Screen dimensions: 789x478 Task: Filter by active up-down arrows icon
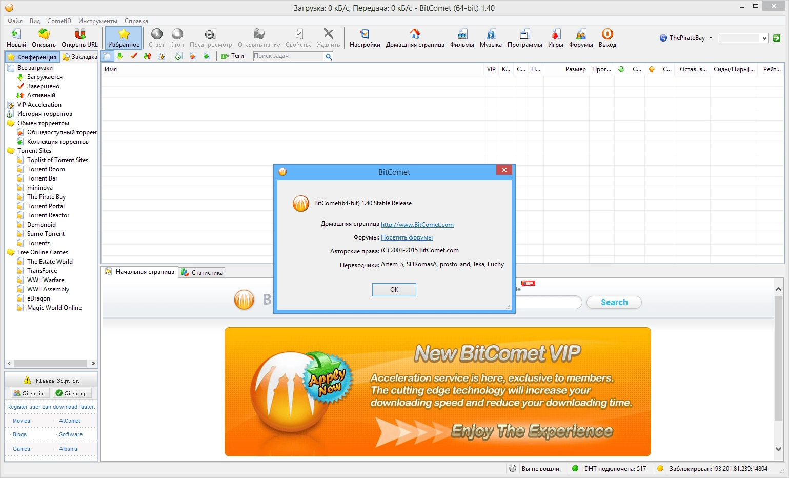[x=148, y=56]
